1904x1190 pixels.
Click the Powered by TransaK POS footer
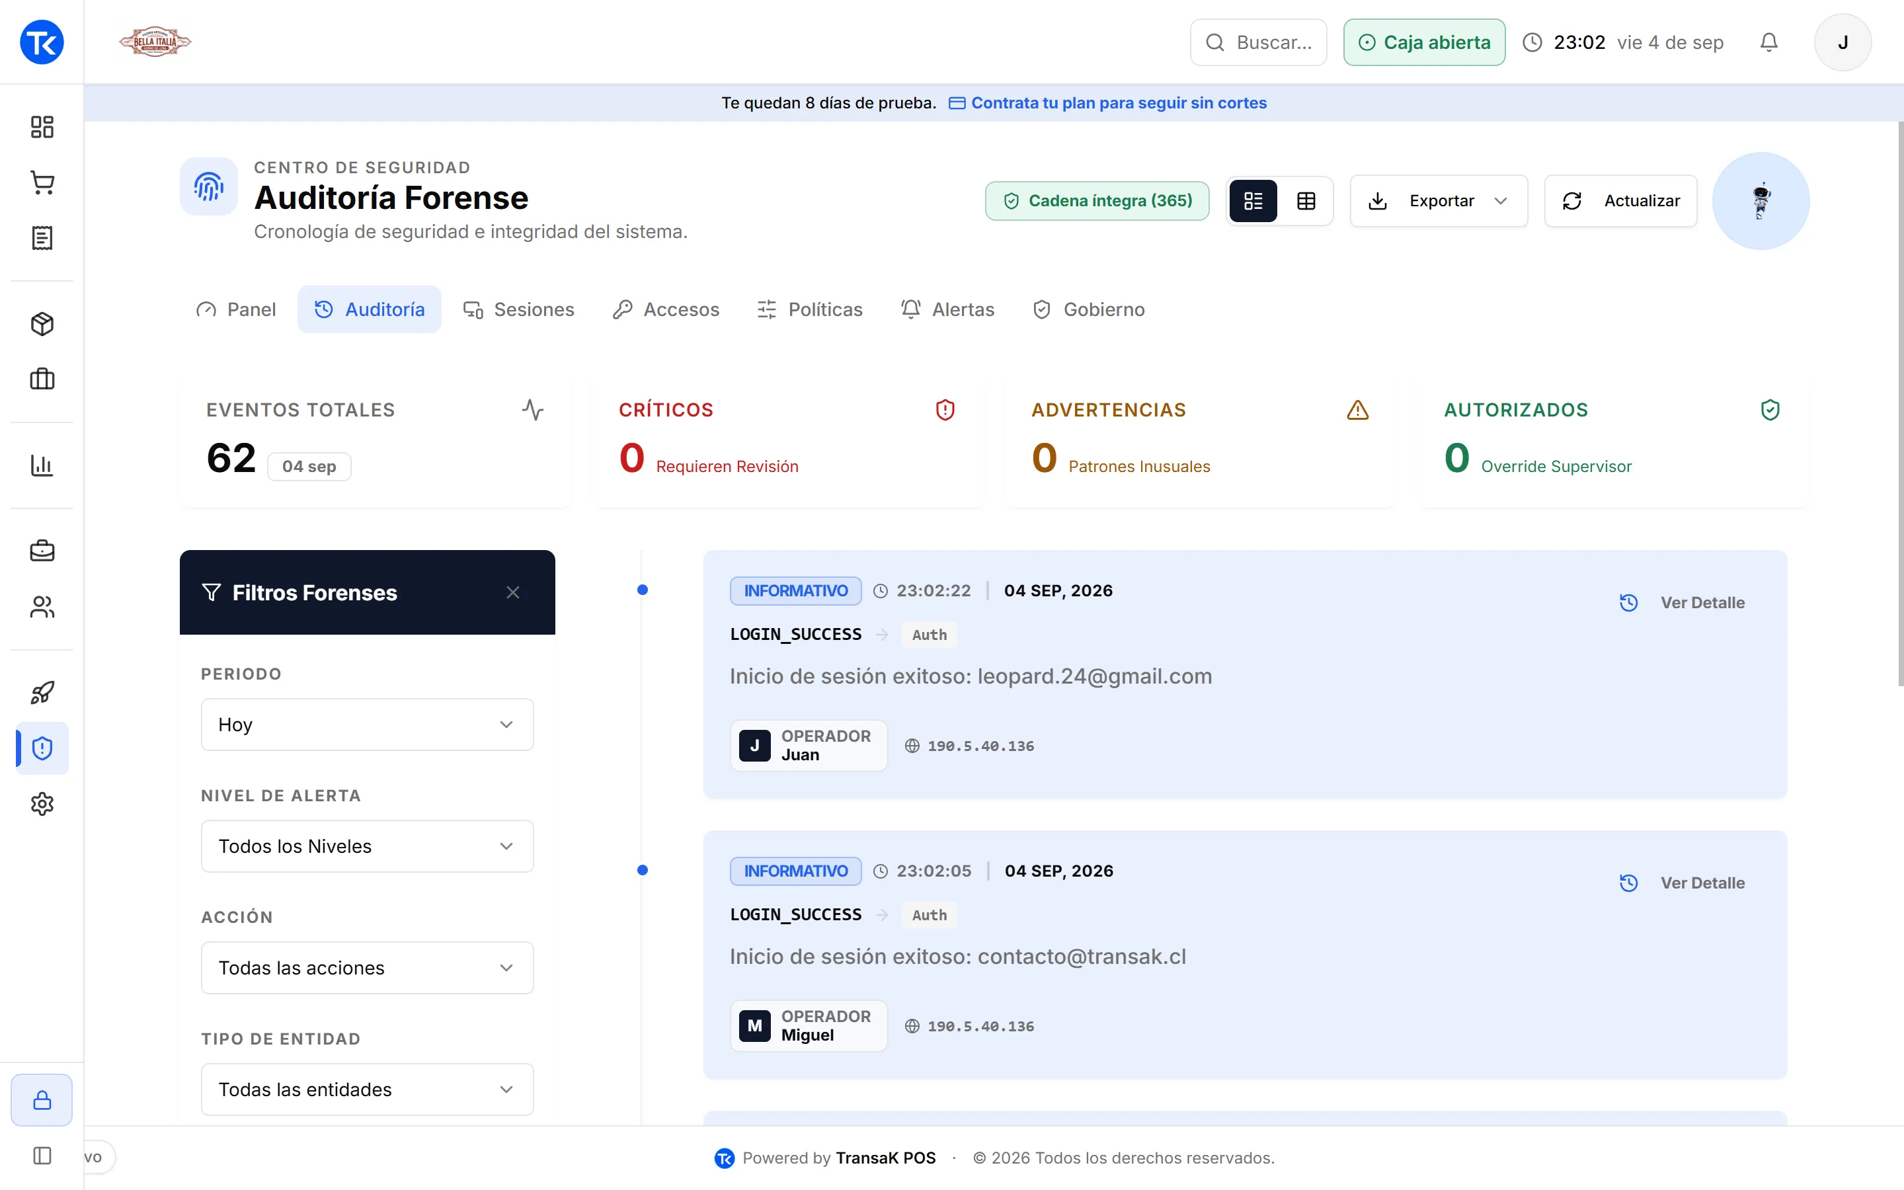pos(825,1158)
